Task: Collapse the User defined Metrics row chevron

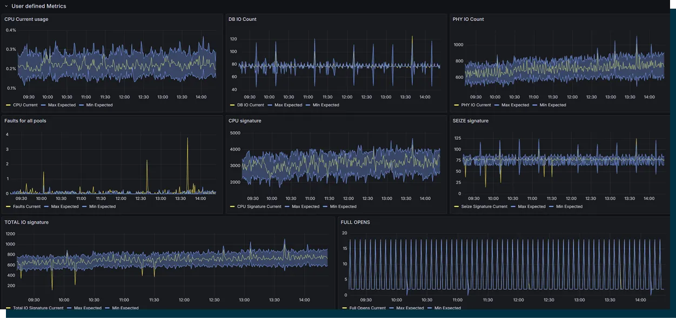Action: click(6, 6)
